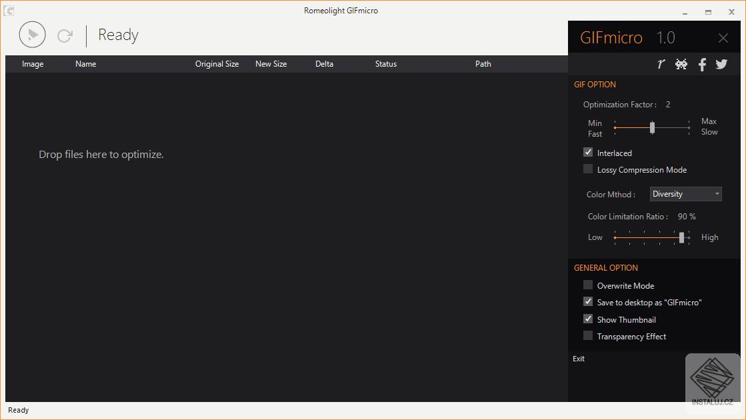Open the Facebook page icon
The image size is (746, 420).
click(x=702, y=64)
